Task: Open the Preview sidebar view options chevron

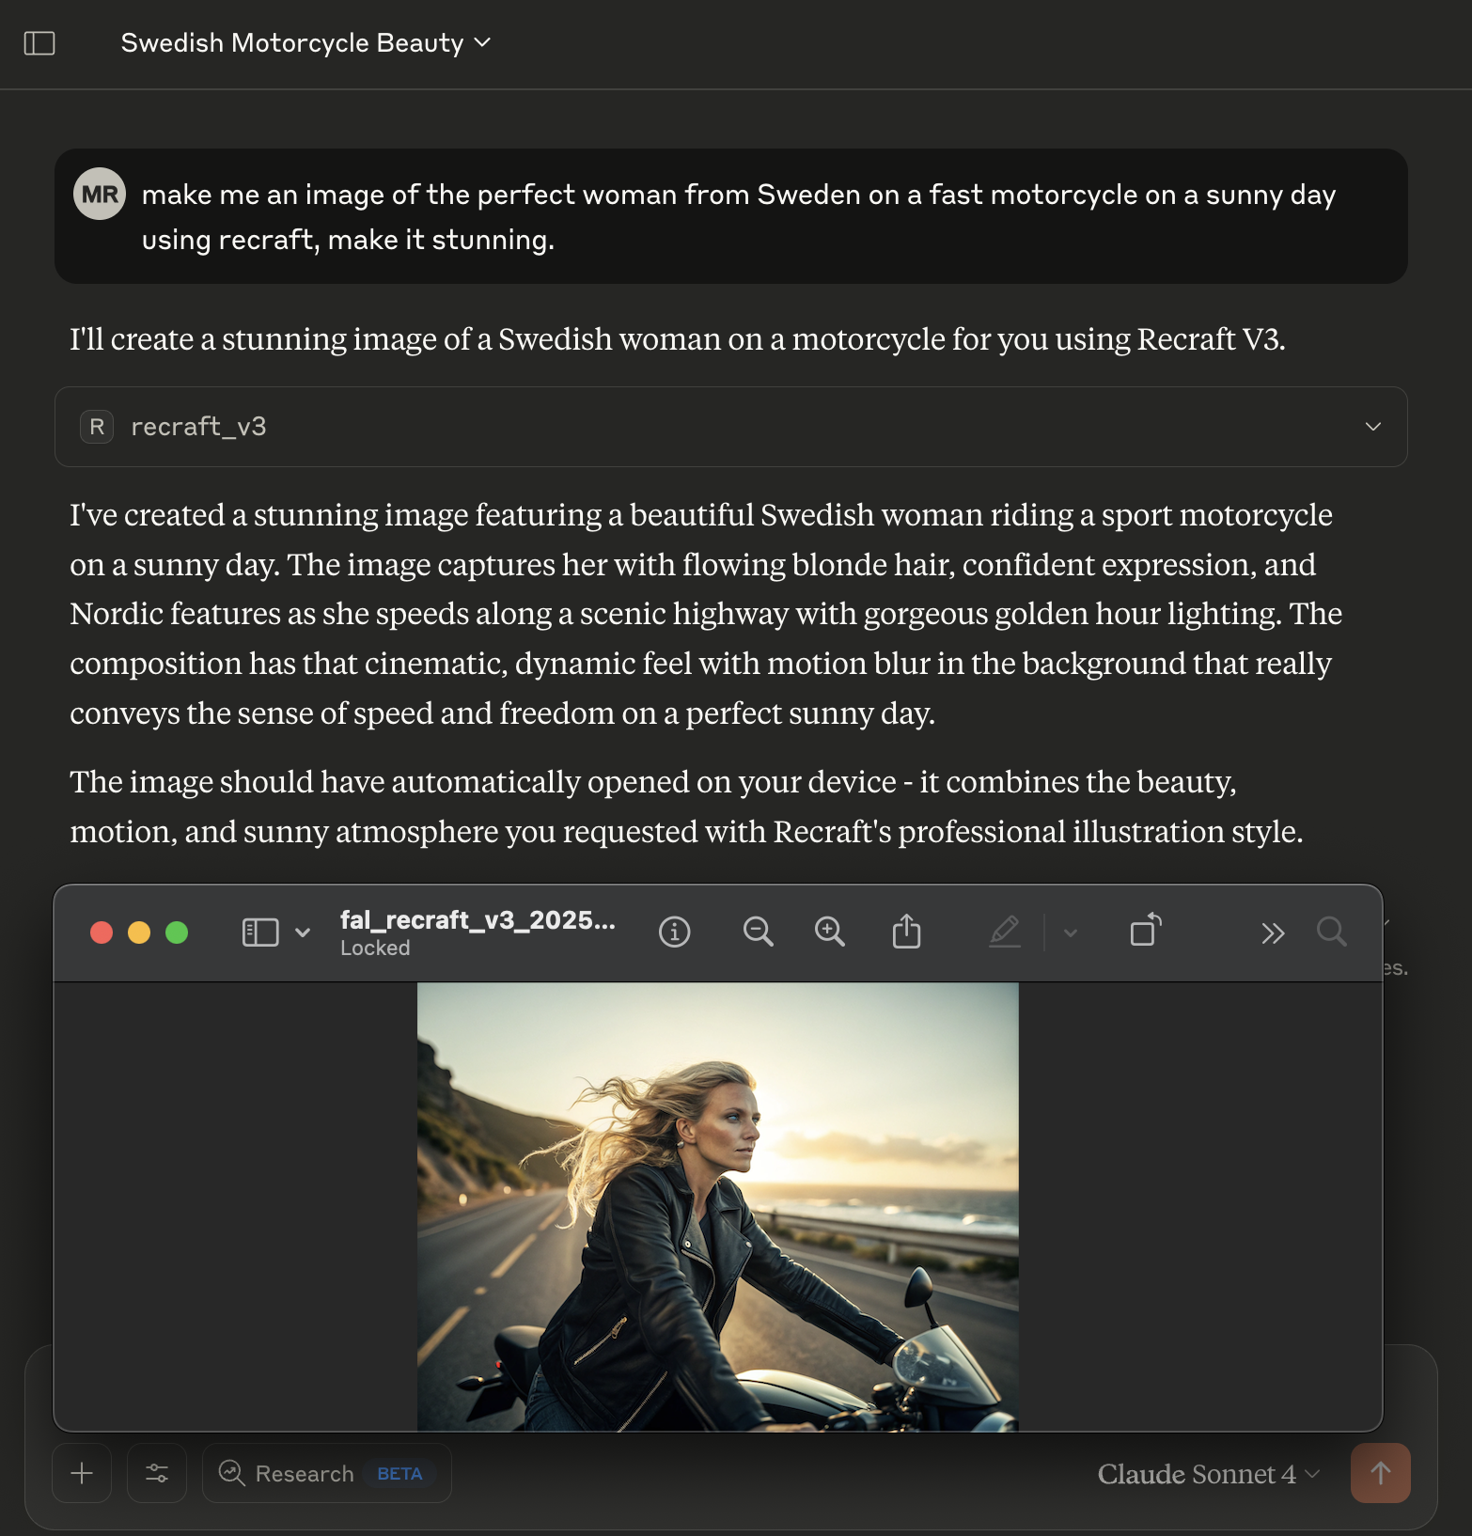Action: [x=303, y=933]
